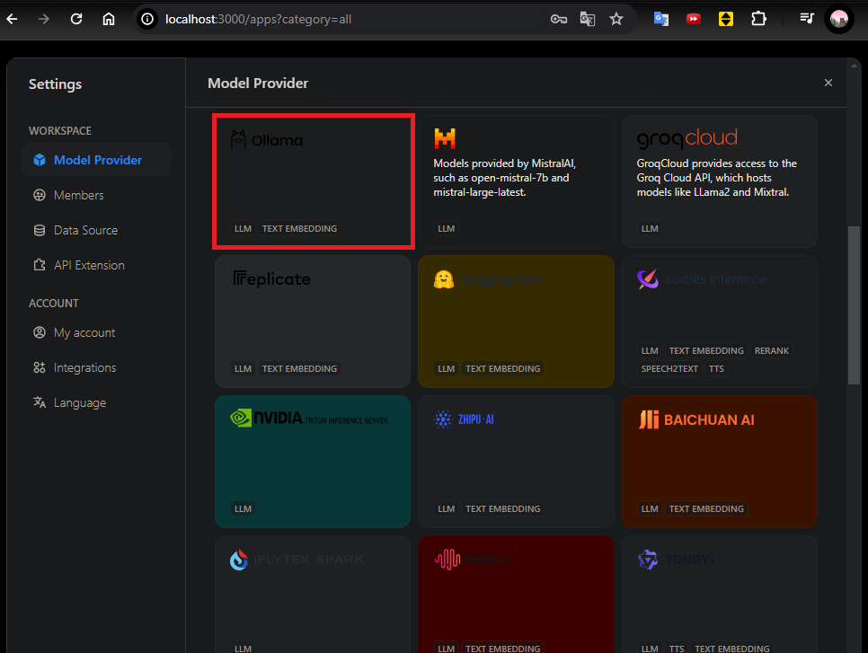Click the MiniMax waveform logo

tap(447, 560)
